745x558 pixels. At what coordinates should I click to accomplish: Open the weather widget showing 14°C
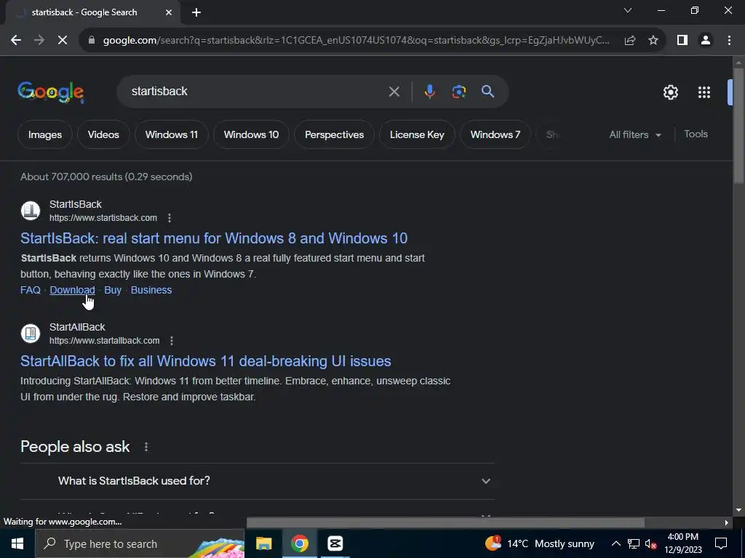point(539,543)
